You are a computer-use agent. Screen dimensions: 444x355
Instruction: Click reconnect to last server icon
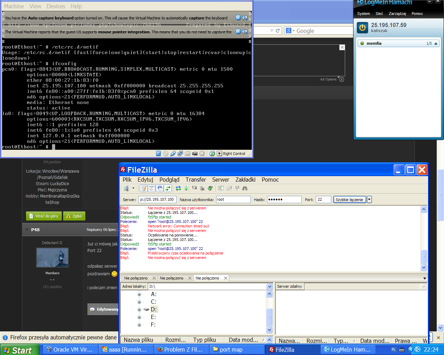(210, 188)
